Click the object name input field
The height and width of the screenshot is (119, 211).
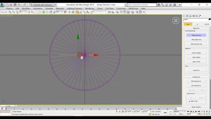pyautogui.click(x=196, y=20)
